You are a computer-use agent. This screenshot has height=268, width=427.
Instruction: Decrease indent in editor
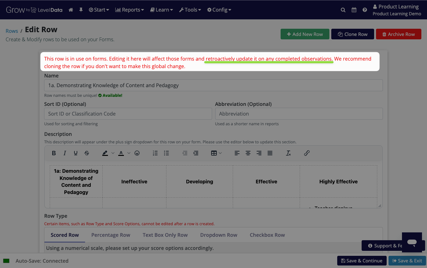(185, 153)
